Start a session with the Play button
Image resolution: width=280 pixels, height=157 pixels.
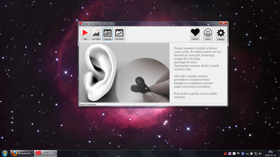[x=85, y=34]
